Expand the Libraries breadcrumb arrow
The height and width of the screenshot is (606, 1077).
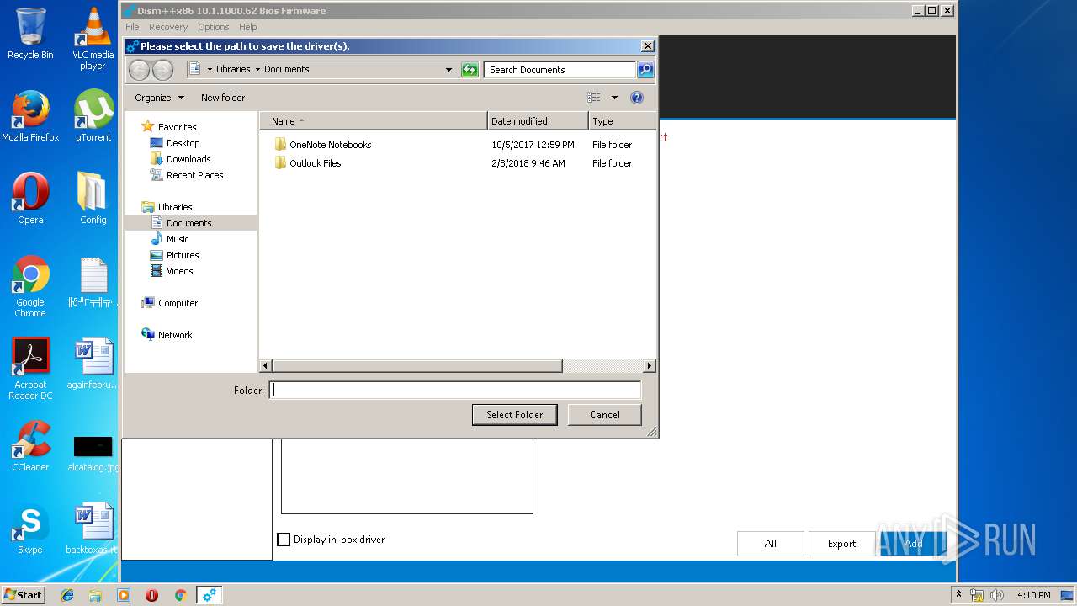(x=257, y=70)
